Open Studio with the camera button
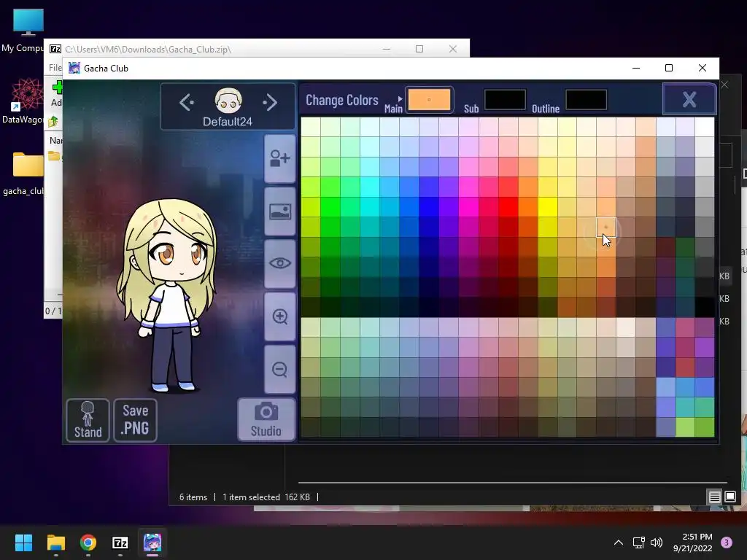Image resolution: width=747 pixels, height=560 pixels. (266, 419)
